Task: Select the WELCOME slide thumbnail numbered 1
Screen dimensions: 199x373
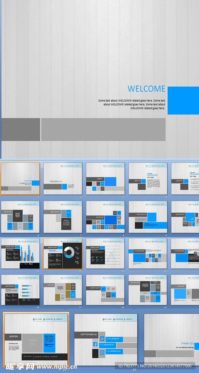Action: click(20, 178)
